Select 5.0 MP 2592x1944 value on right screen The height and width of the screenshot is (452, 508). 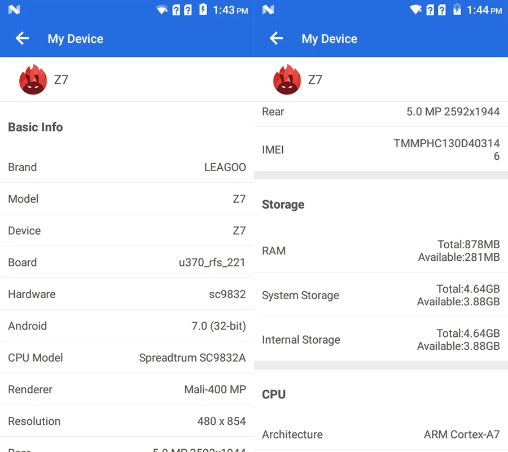[x=453, y=111]
